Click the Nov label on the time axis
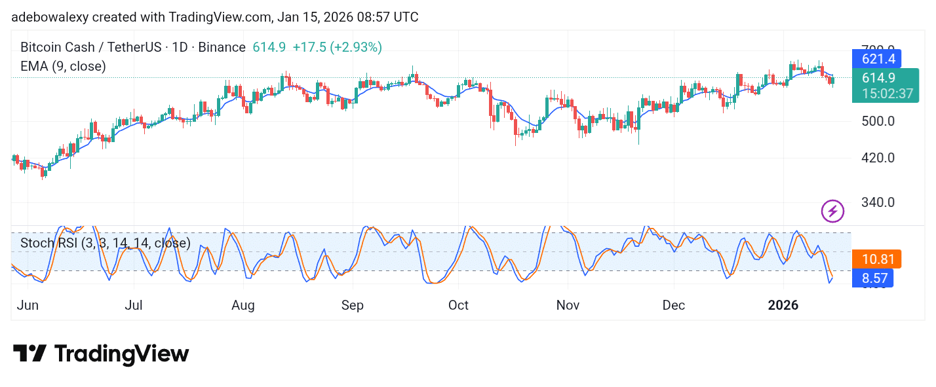Viewport: 936px width, 387px height. [568, 305]
